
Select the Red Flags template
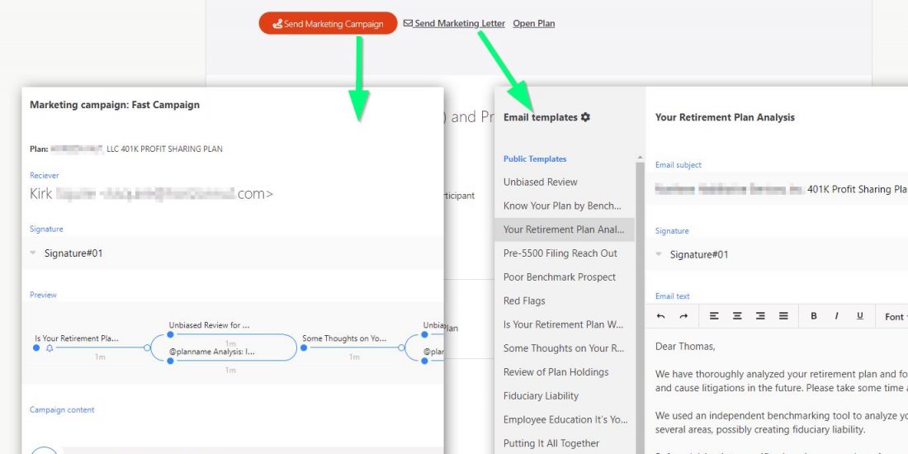tap(524, 301)
